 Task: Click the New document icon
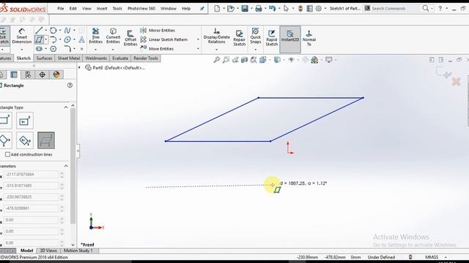[x=217, y=9]
